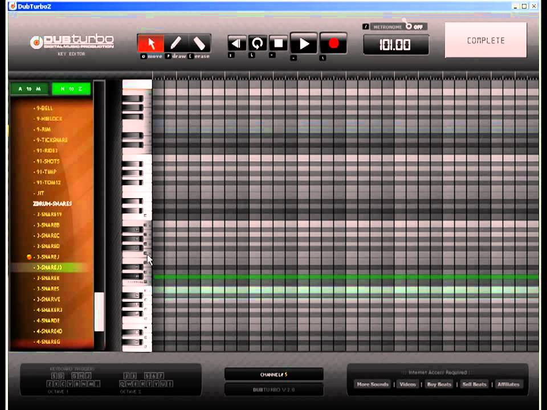Select the 91-SHOTS sound
This screenshot has width=547, height=410.
48,161
